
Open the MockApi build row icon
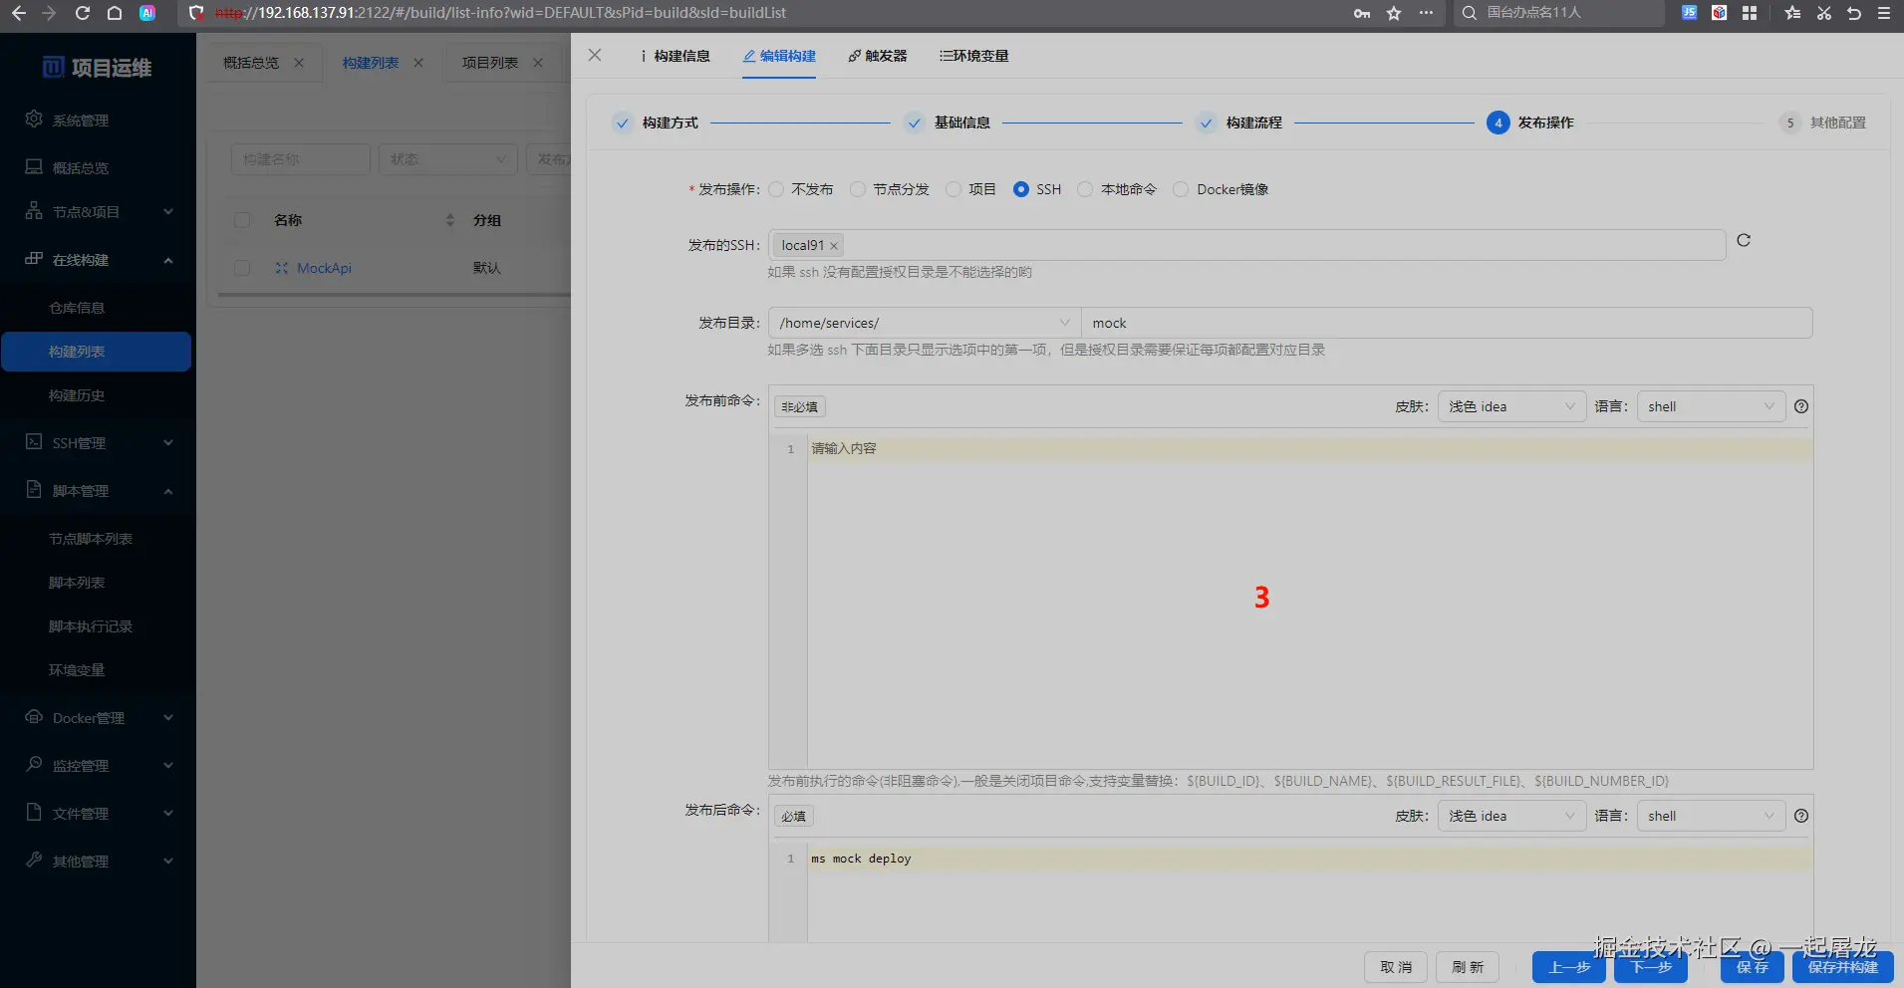pos(282,268)
